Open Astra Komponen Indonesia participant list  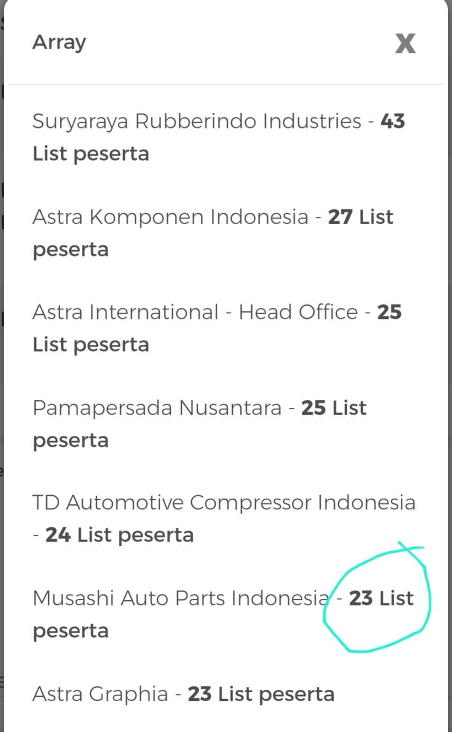coord(211,233)
